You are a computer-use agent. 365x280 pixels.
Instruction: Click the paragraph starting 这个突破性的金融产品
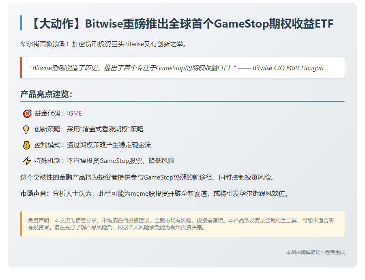pyautogui.click(x=148, y=177)
